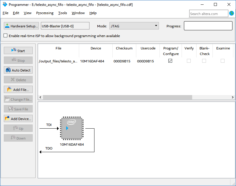The image size is (236, 186).
Task: Select the telesto output file row
Action: pos(58,61)
